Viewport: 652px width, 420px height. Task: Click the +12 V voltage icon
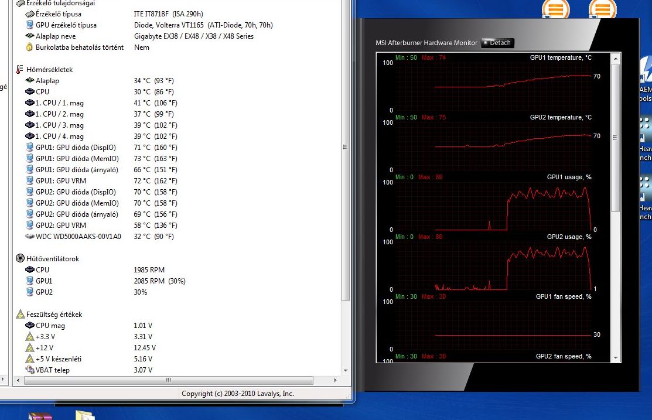click(29, 347)
